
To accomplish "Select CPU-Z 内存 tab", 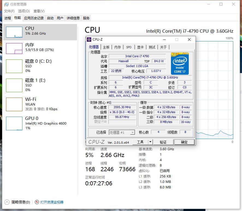I will (x=118, y=47).
